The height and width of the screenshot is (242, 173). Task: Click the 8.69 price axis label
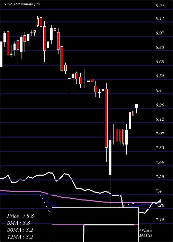coord(160,62)
